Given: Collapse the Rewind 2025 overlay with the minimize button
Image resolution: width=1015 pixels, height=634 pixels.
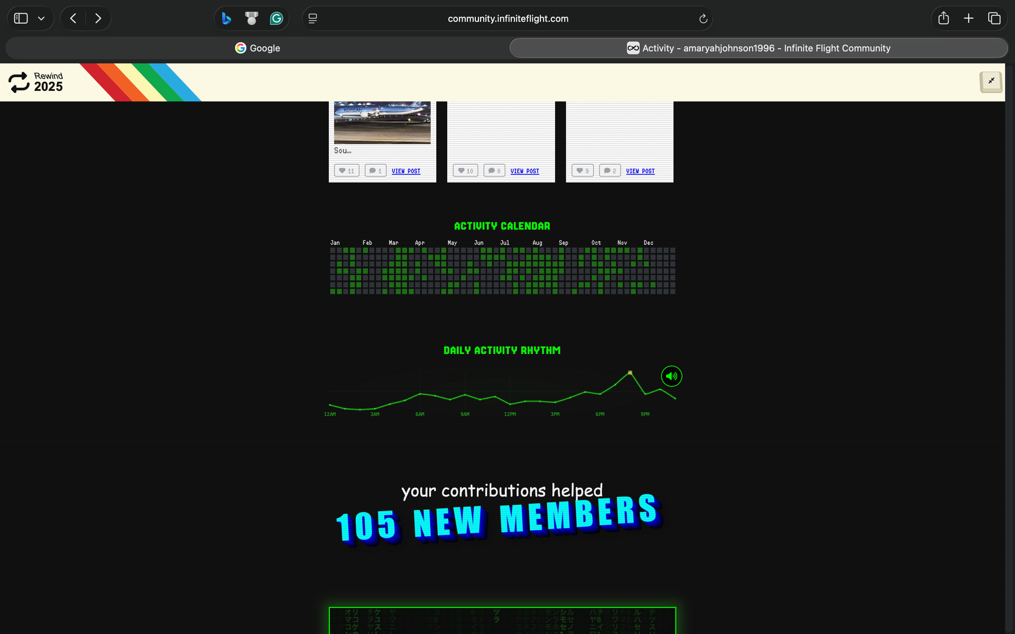Looking at the screenshot, I should tap(991, 81).
